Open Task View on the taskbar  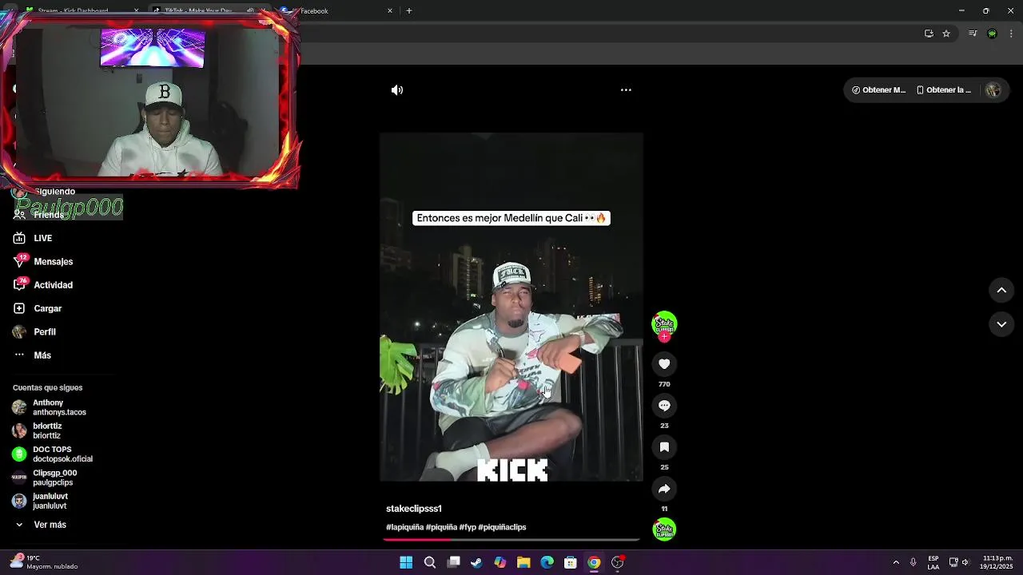click(453, 562)
